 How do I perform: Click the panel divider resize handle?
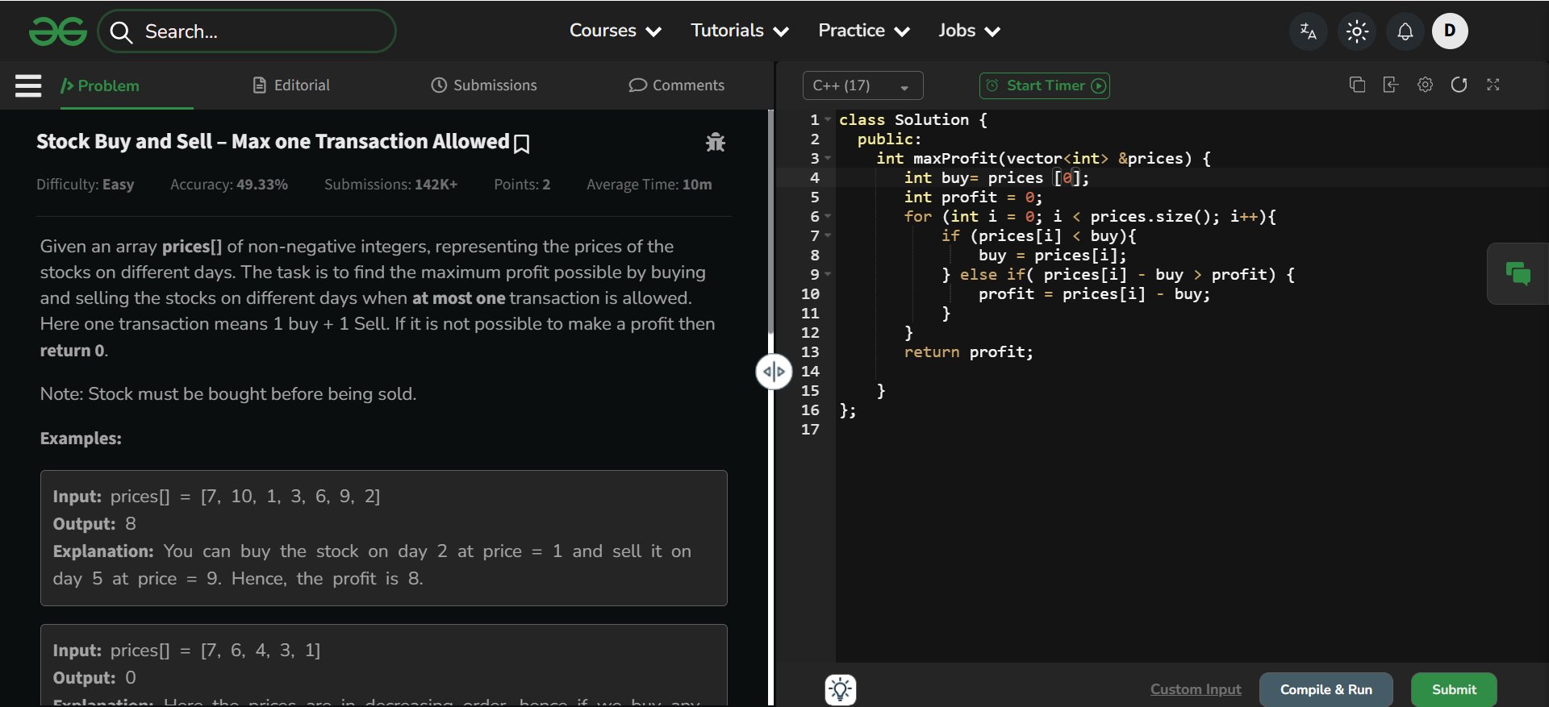773,372
